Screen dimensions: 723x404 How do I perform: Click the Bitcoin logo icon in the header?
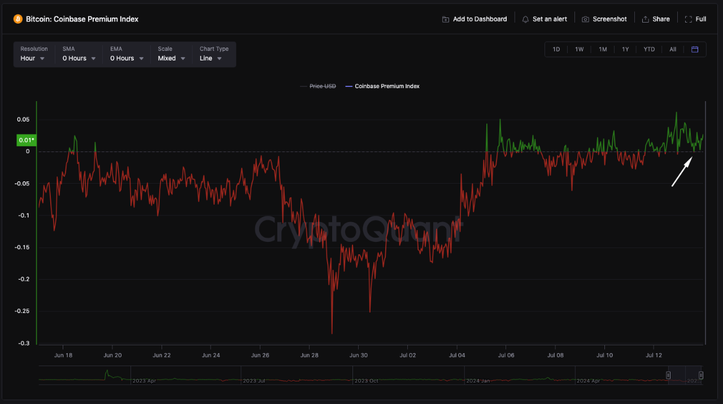tap(18, 18)
